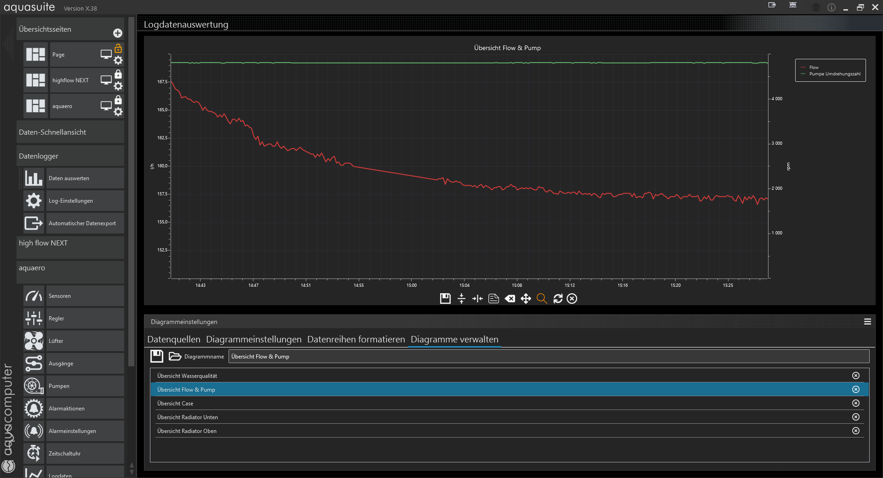
Task: Select the Übersicht Case chart entry
Action: pos(175,404)
